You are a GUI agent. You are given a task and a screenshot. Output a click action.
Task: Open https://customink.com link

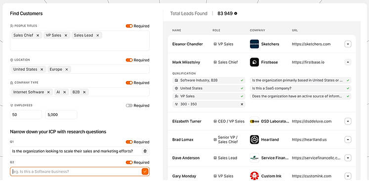point(312,176)
